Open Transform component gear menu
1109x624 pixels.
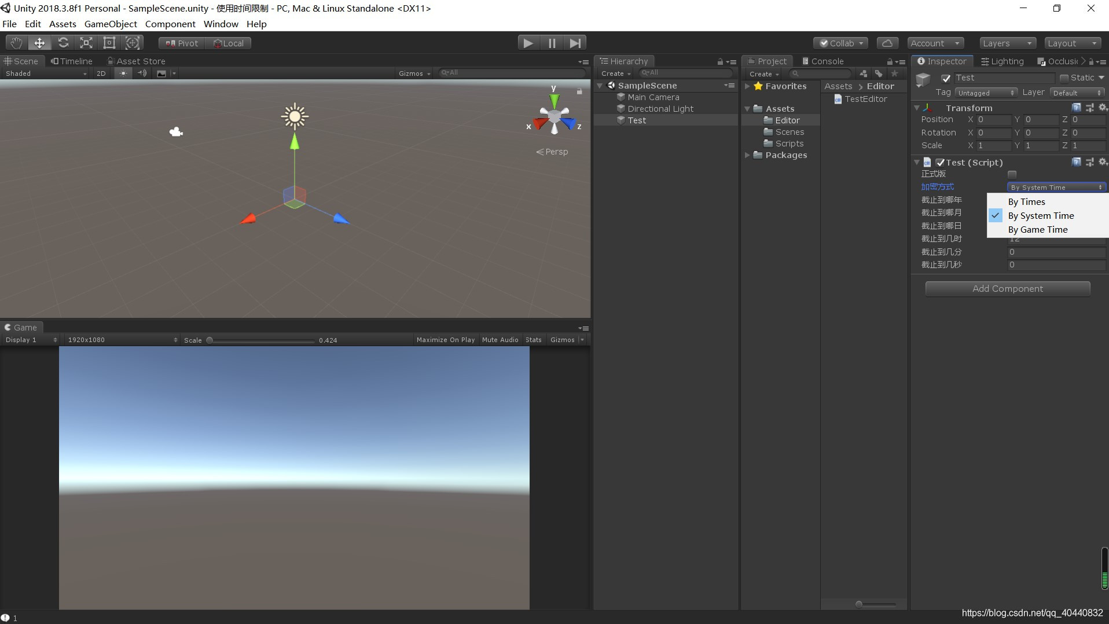pos(1103,108)
